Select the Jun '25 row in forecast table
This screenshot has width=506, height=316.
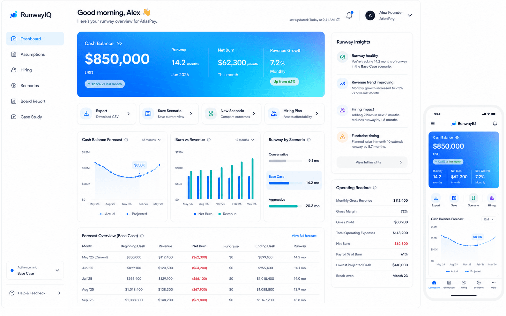pyautogui.click(x=200, y=268)
